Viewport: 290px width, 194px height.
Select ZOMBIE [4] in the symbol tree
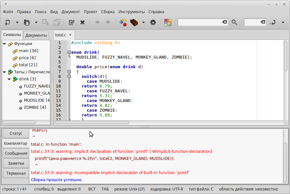tap(35, 107)
